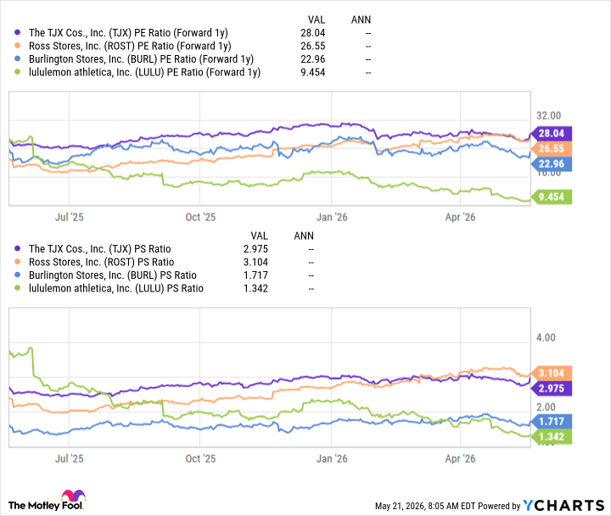Select the 1.342 green PS value tag

click(x=551, y=436)
